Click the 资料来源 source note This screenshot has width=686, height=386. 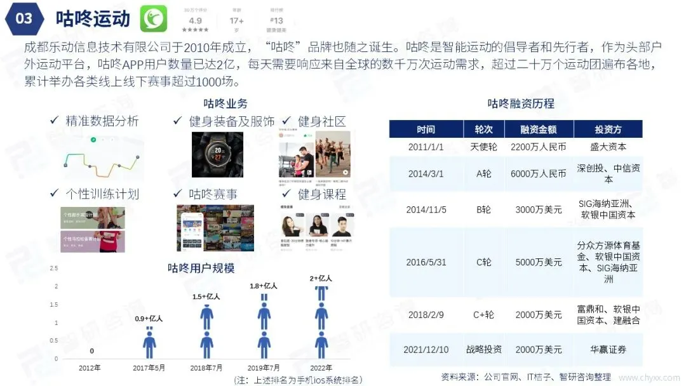tap(526, 377)
